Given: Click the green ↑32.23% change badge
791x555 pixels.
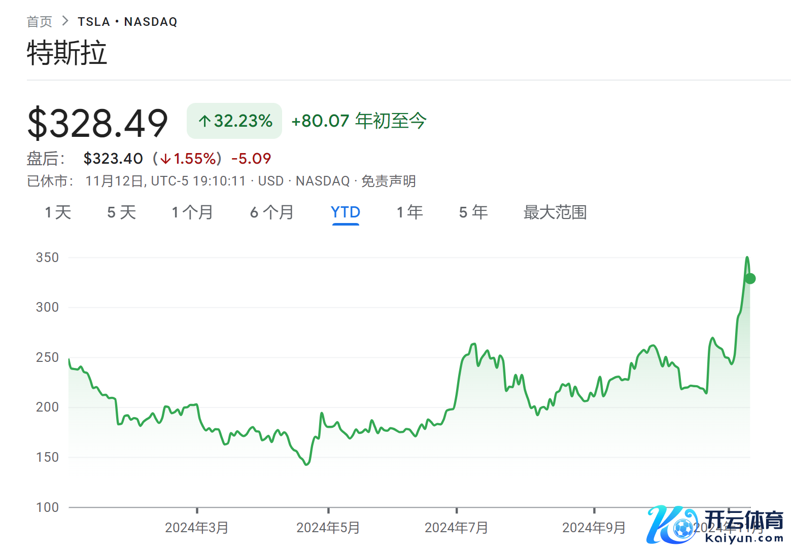Looking at the screenshot, I should pyautogui.click(x=234, y=121).
